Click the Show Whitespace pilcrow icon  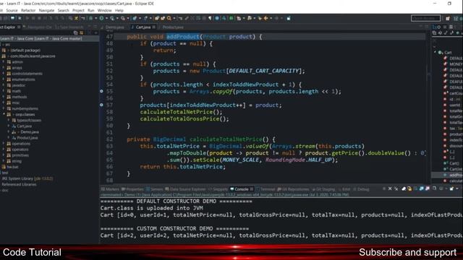click(210, 18)
